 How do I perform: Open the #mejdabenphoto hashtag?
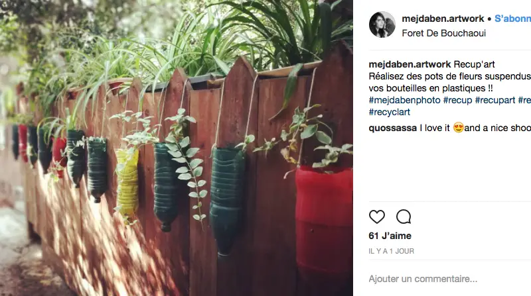tap(404, 100)
